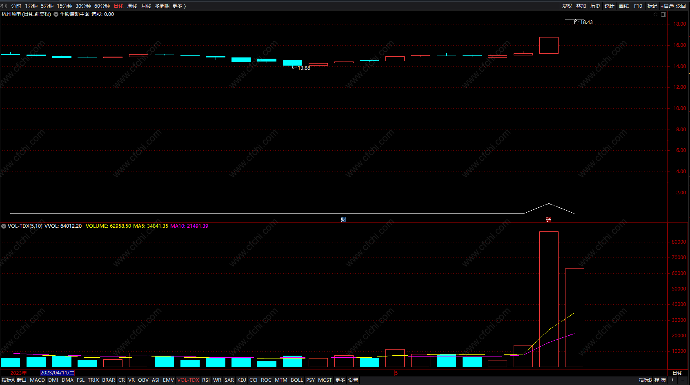
Task: Expand the 更多 periods menu at top
Action: click(179, 6)
